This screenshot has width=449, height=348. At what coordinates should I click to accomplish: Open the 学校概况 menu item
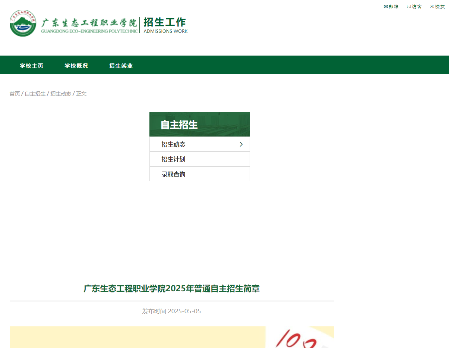(x=76, y=65)
